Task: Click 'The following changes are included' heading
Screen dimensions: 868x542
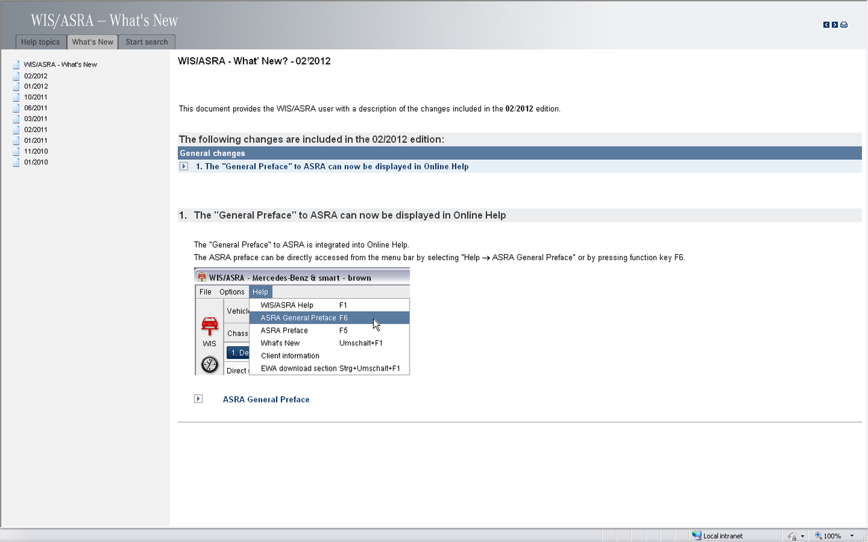Action: click(311, 140)
